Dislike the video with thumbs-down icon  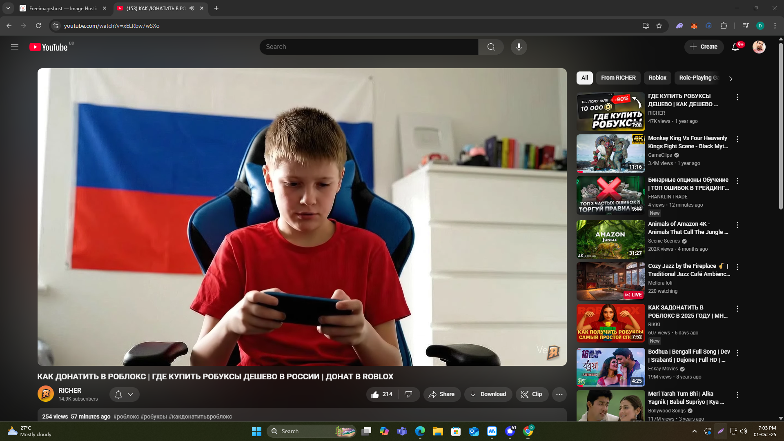(408, 394)
